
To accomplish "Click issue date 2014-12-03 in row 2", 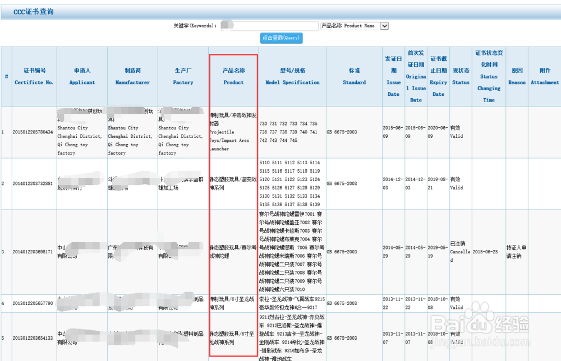I will point(393,184).
